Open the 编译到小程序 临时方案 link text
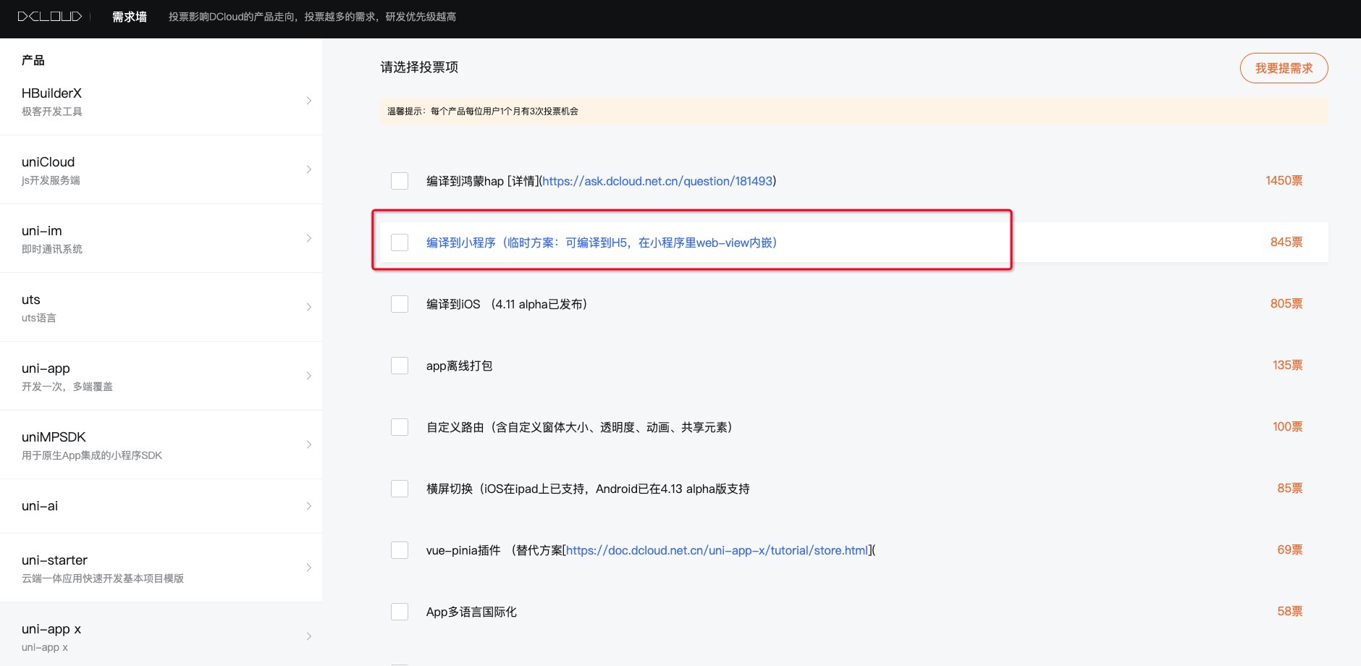The width and height of the screenshot is (1361, 666). coord(602,243)
